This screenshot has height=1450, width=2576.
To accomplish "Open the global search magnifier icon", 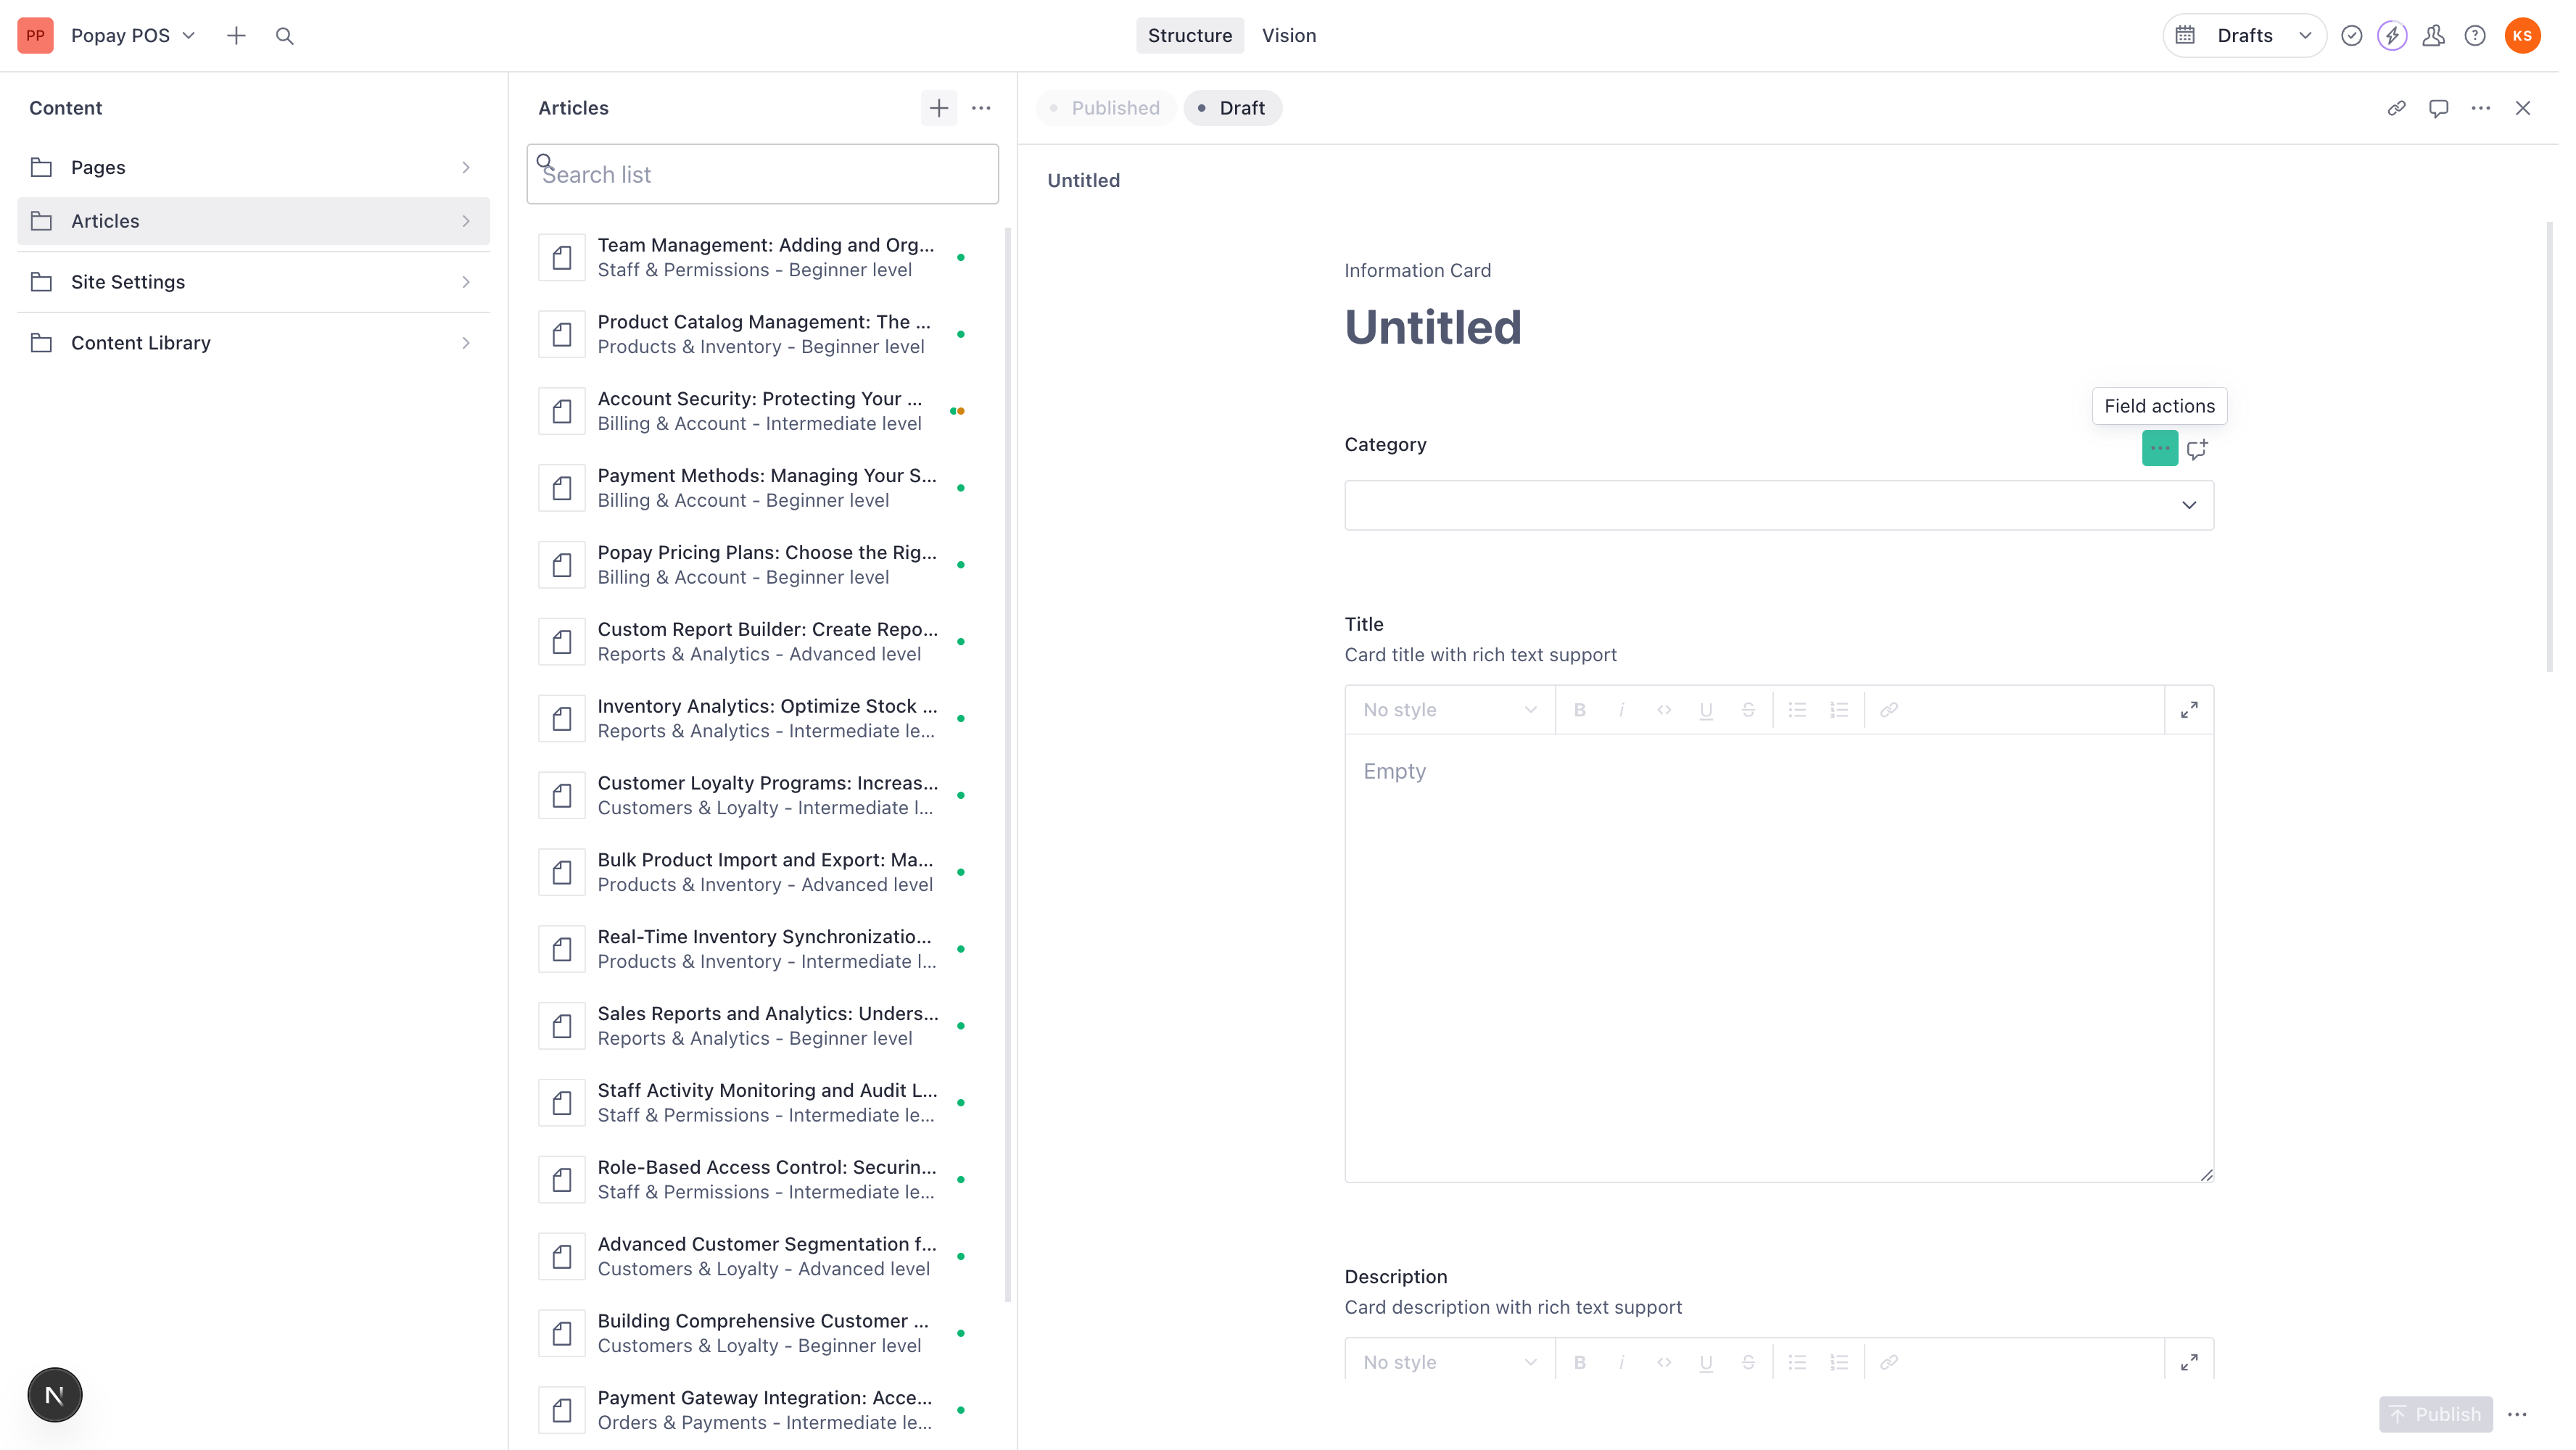I will click(x=285, y=36).
